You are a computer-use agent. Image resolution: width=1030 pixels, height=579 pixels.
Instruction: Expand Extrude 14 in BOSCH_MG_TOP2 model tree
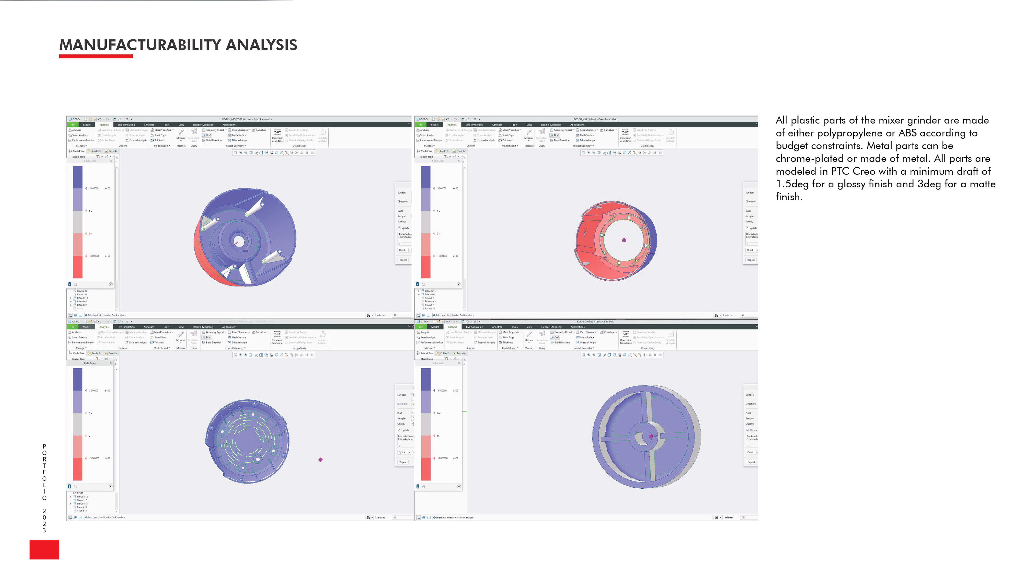pos(71,298)
